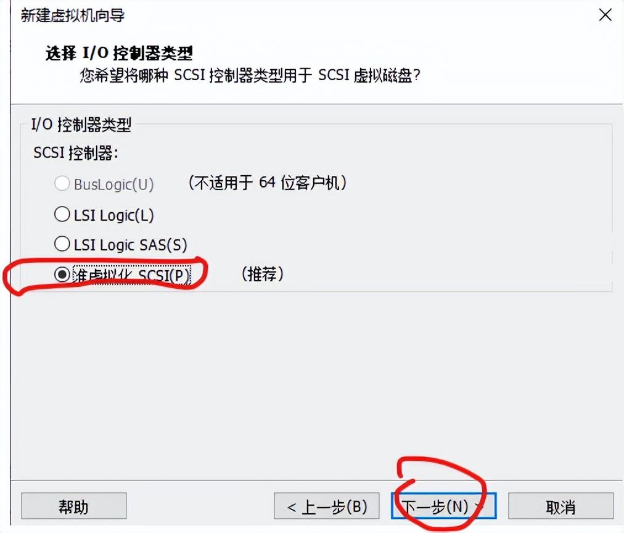624x533 pixels.
Task: Open help with the 帮助 button
Action: 73,506
